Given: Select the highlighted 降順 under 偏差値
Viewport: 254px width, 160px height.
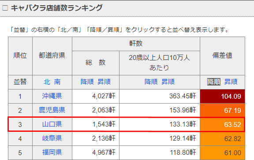Looking at the screenshot, I should click(214, 82).
